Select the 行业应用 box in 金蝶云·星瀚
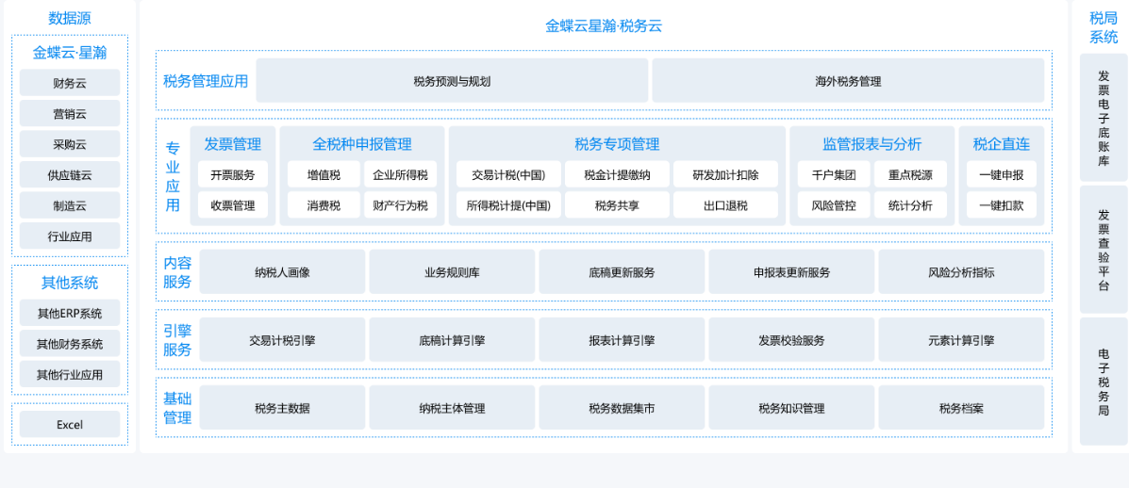The height and width of the screenshot is (488, 1129). (x=70, y=236)
